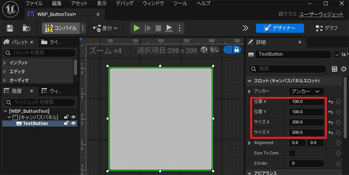Click the サイズ Y input field
This screenshot has height=175, width=349.
point(307,133)
